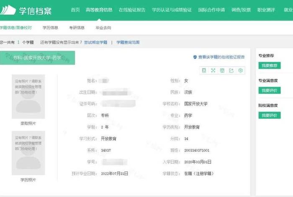Click the 系所 value 34037
The height and width of the screenshot is (197, 293).
click(x=106, y=150)
